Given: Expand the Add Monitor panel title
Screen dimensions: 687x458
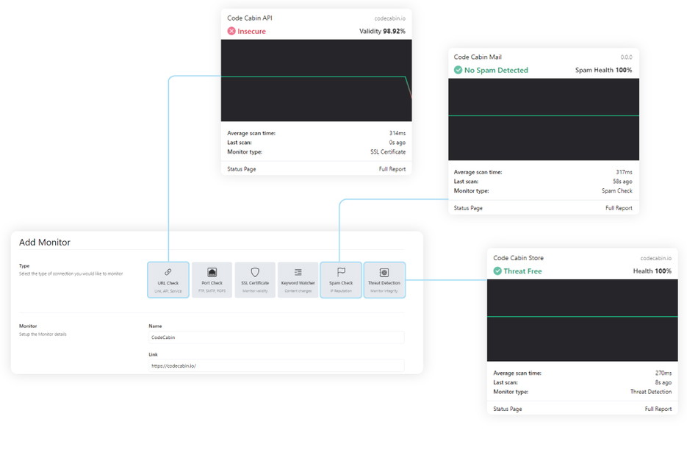Looking at the screenshot, I should 44,242.
